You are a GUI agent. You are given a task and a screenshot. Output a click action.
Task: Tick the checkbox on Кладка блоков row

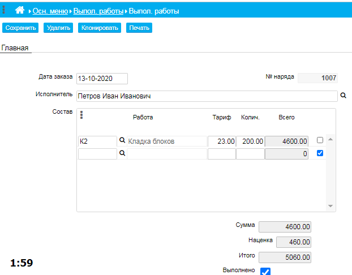(320, 140)
